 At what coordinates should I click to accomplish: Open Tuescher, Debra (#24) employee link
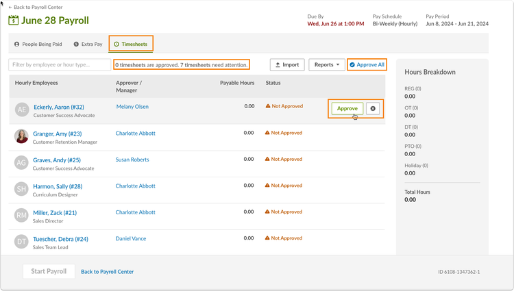pos(60,239)
